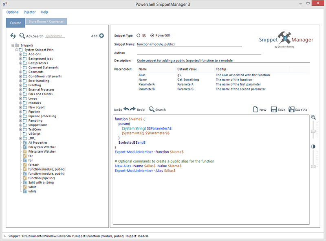Image resolution: width=326 pixels, height=241 pixels.
Task: Select the ISE snippet type
Action: (x=138, y=35)
